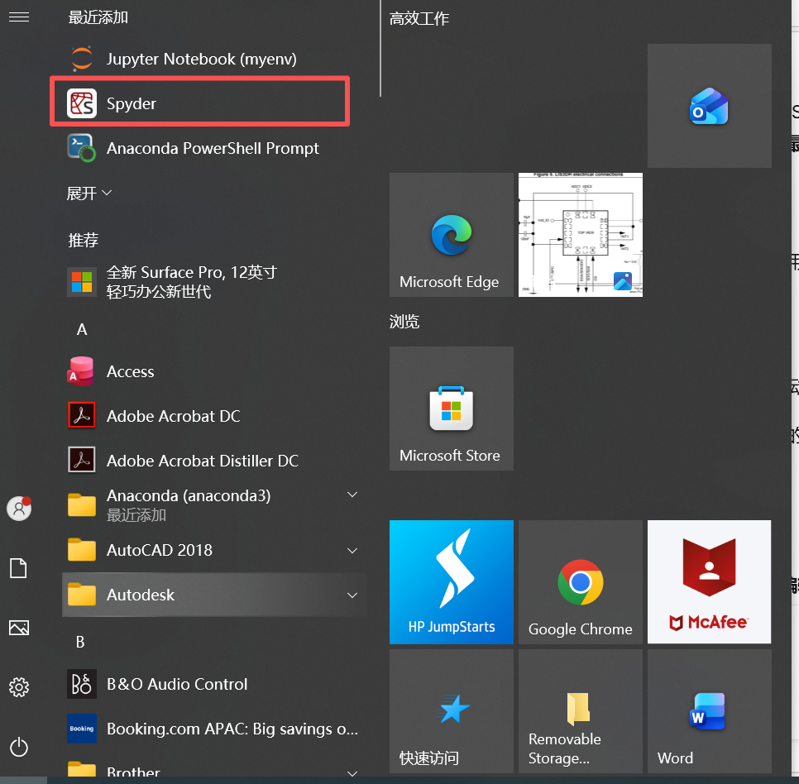Image resolution: width=799 pixels, height=784 pixels.
Task: Open the Access app icon
Action: [82, 370]
